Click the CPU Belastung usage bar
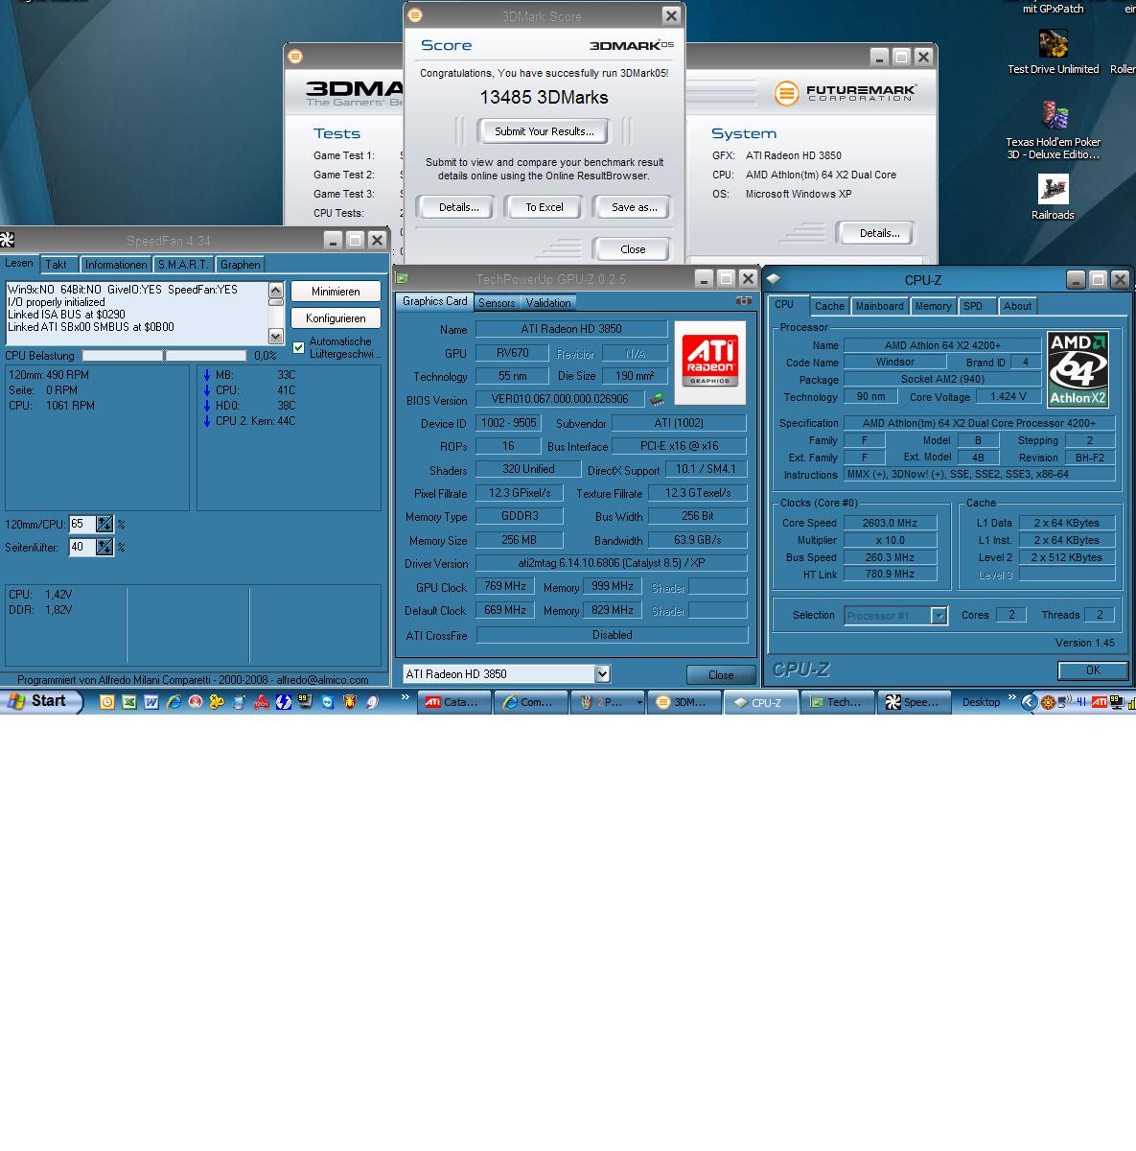 pos(165,355)
